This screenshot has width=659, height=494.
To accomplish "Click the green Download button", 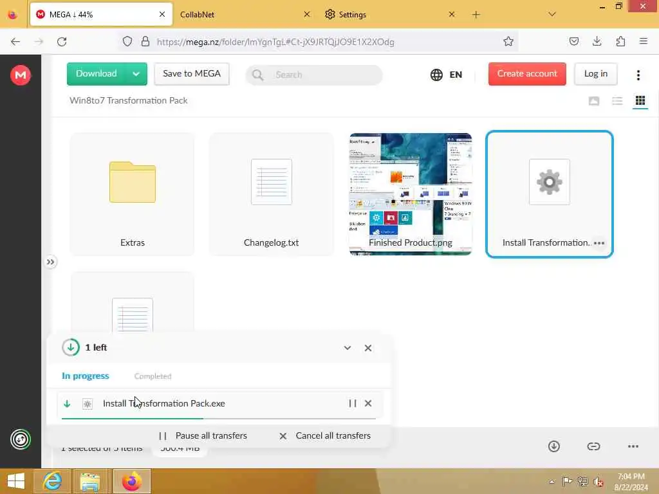I will click(x=97, y=73).
